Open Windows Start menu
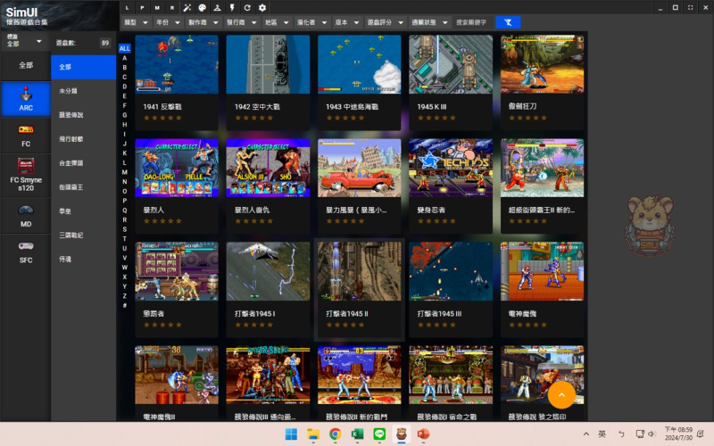This screenshot has height=446, width=714. click(x=291, y=434)
